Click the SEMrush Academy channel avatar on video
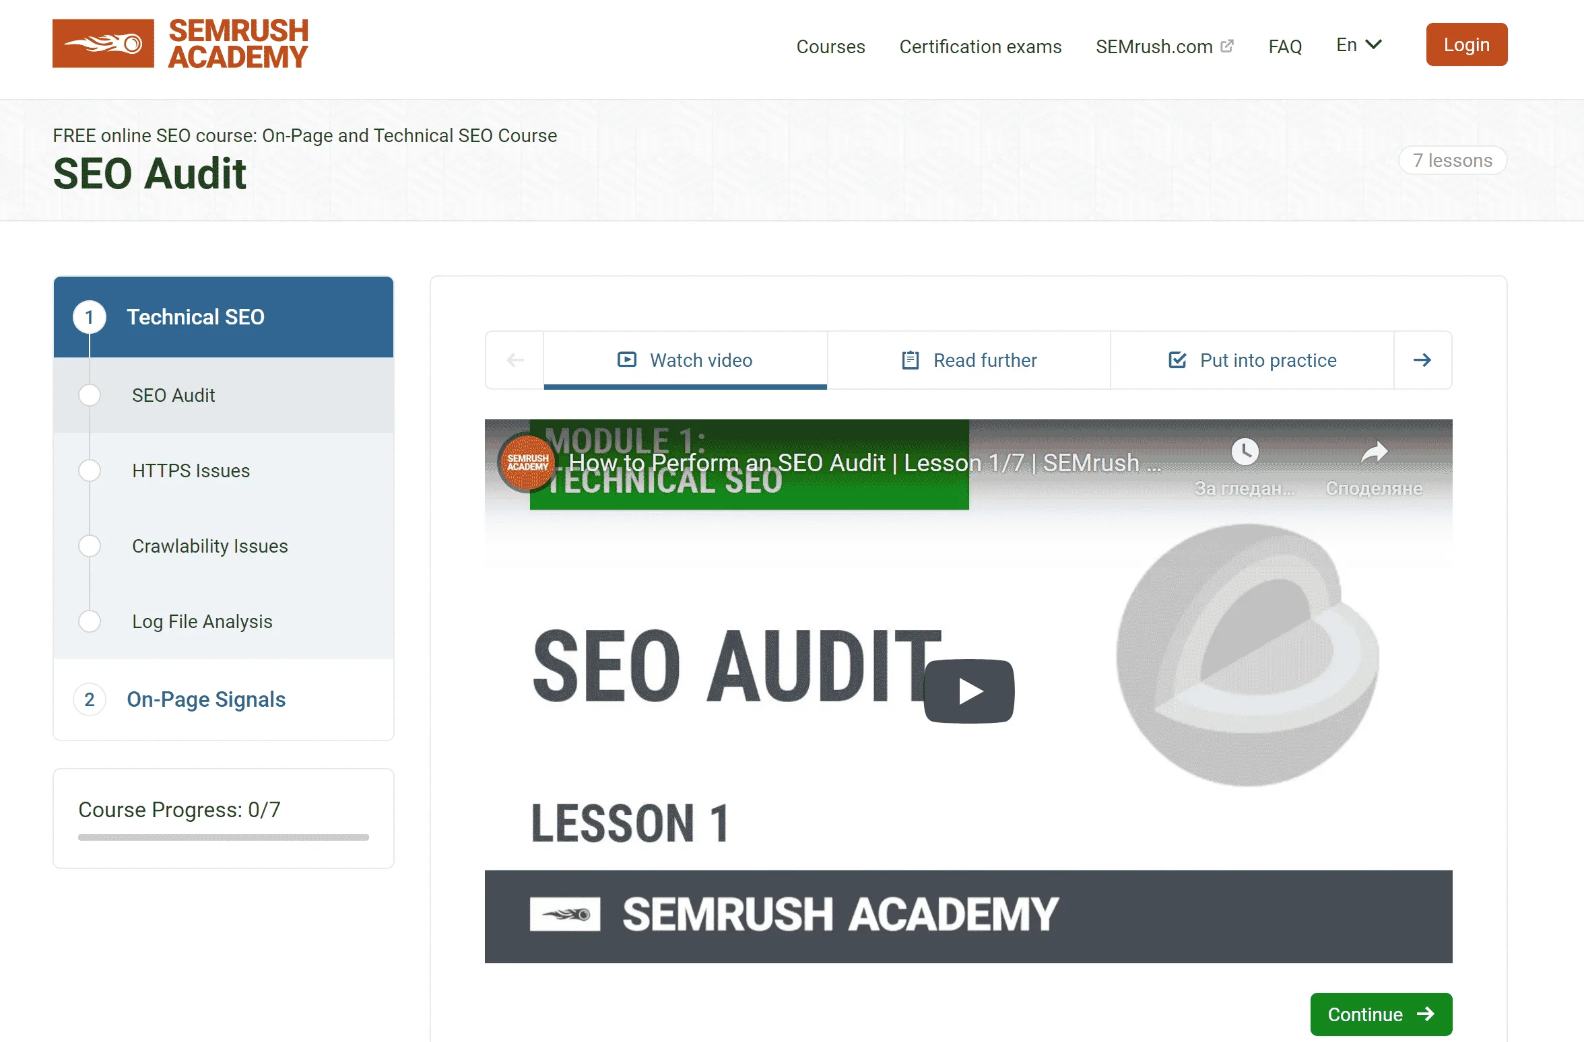The image size is (1584, 1042). tap(527, 462)
